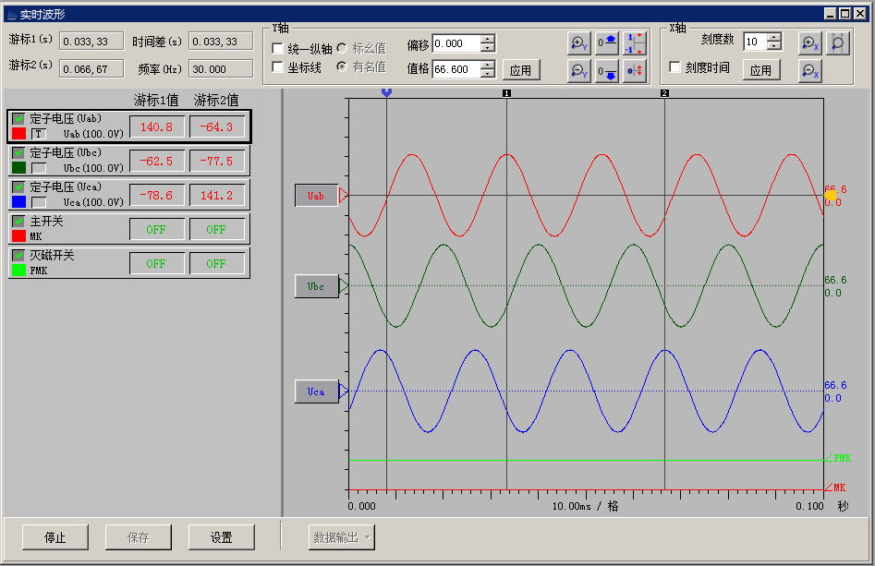
Task: Uncheck 灭磁开关 FMK channel
Action: [x=18, y=256]
